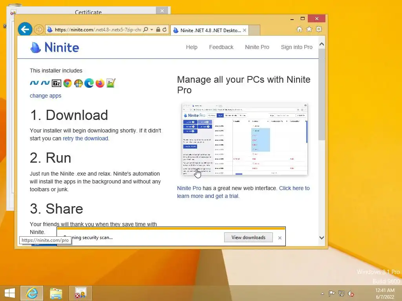Click the Internet Explorer taskbar icon

[32, 293]
